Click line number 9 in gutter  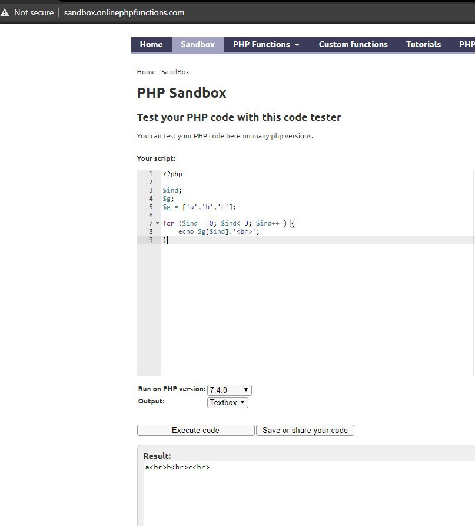click(x=151, y=240)
